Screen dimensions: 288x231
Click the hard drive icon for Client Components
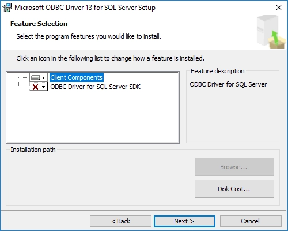36,77
